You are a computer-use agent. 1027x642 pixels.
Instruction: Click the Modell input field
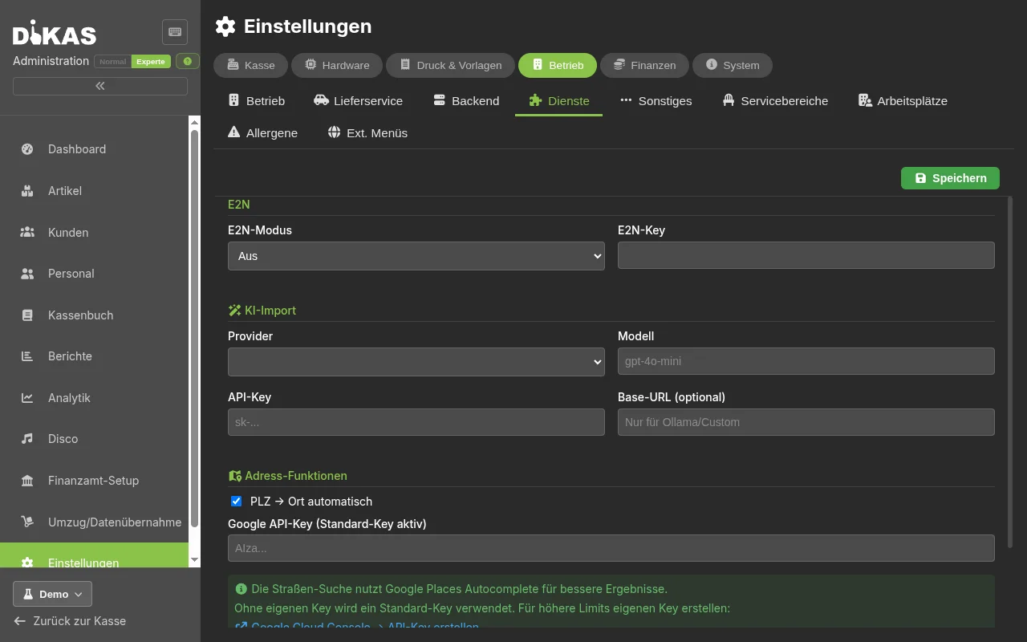806,361
